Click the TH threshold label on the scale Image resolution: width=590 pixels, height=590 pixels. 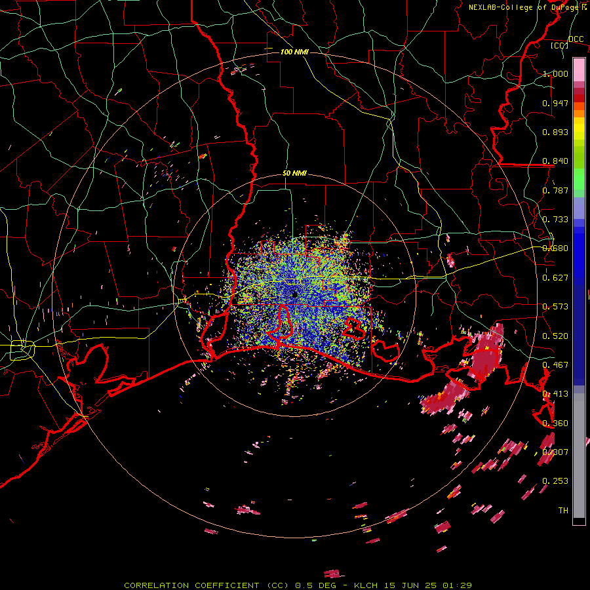point(563,511)
